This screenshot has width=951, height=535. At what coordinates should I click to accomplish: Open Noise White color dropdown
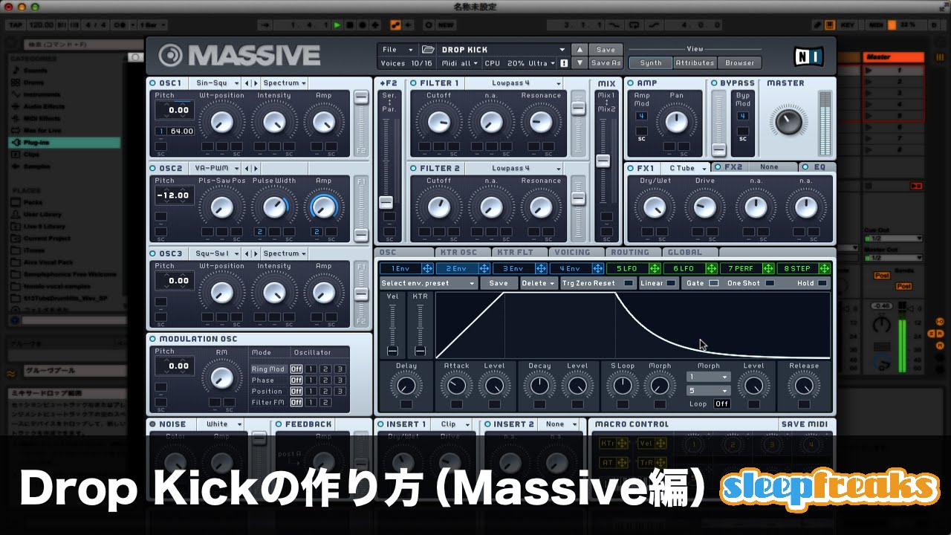221,424
